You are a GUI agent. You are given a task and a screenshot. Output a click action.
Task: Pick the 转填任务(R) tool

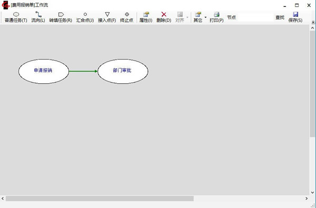61,17
